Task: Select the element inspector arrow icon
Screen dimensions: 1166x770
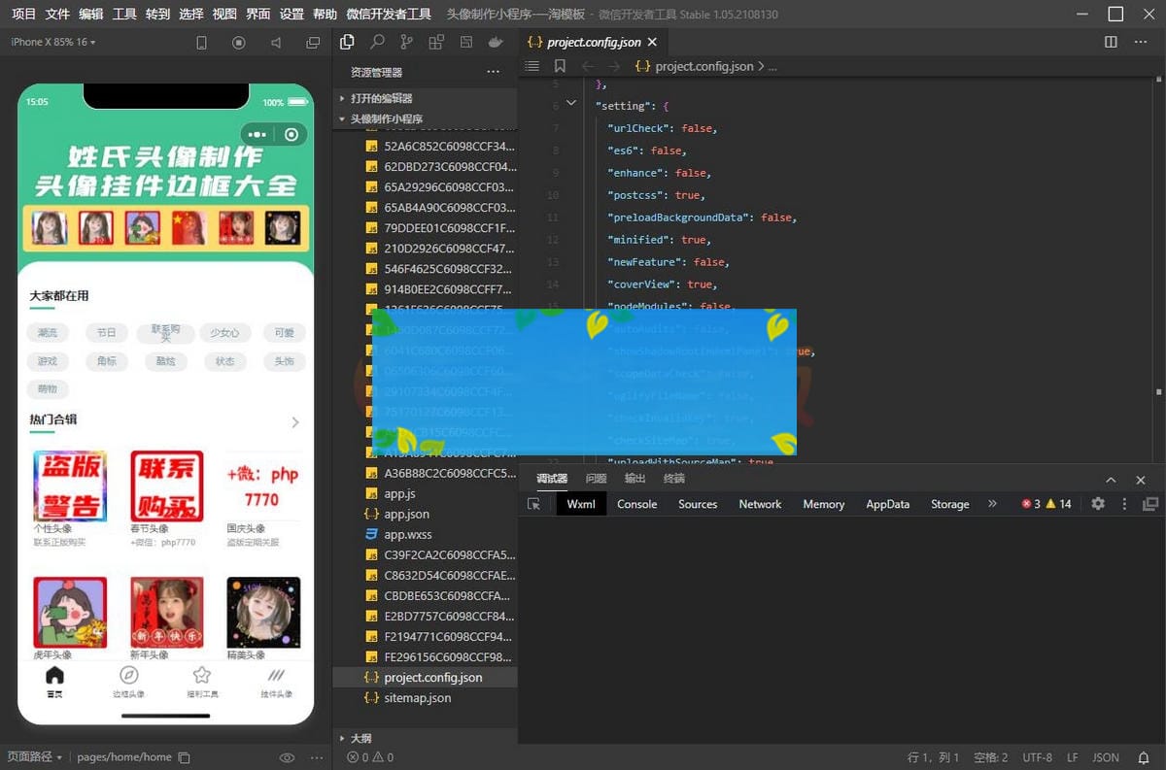Action: 533,504
